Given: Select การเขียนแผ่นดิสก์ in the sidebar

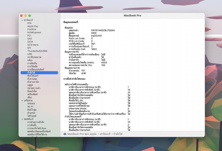Looking at the screenshot, I should point(36,70).
